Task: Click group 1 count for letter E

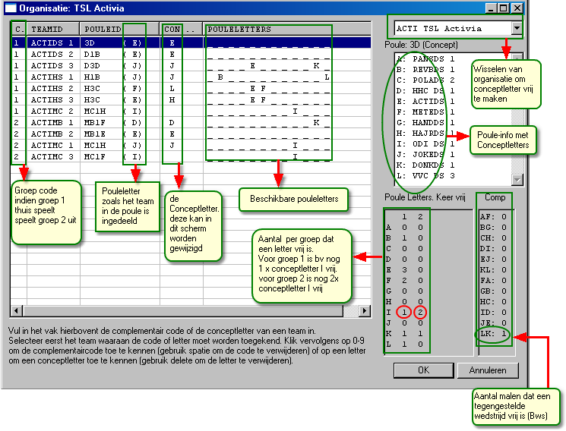Action: point(404,270)
